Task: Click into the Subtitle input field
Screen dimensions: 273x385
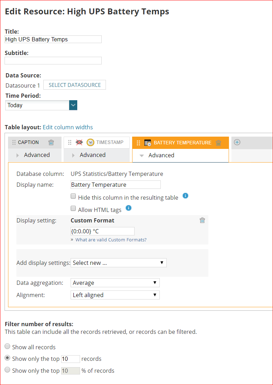Action: 53,61
